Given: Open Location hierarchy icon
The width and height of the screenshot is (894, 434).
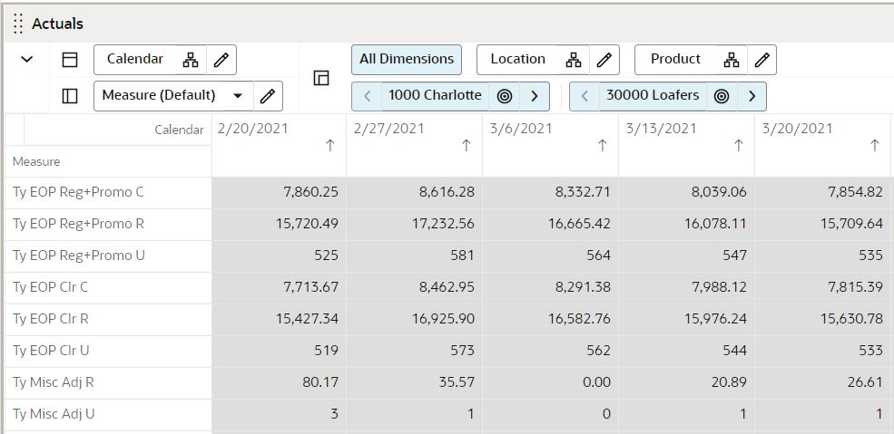Looking at the screenshot, I should [x=574, y=60].
